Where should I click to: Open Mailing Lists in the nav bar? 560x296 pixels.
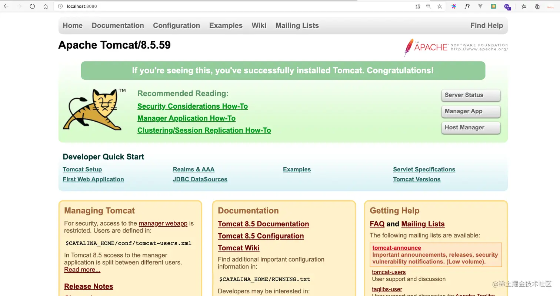pyautogui.click(x=297, y=26)
